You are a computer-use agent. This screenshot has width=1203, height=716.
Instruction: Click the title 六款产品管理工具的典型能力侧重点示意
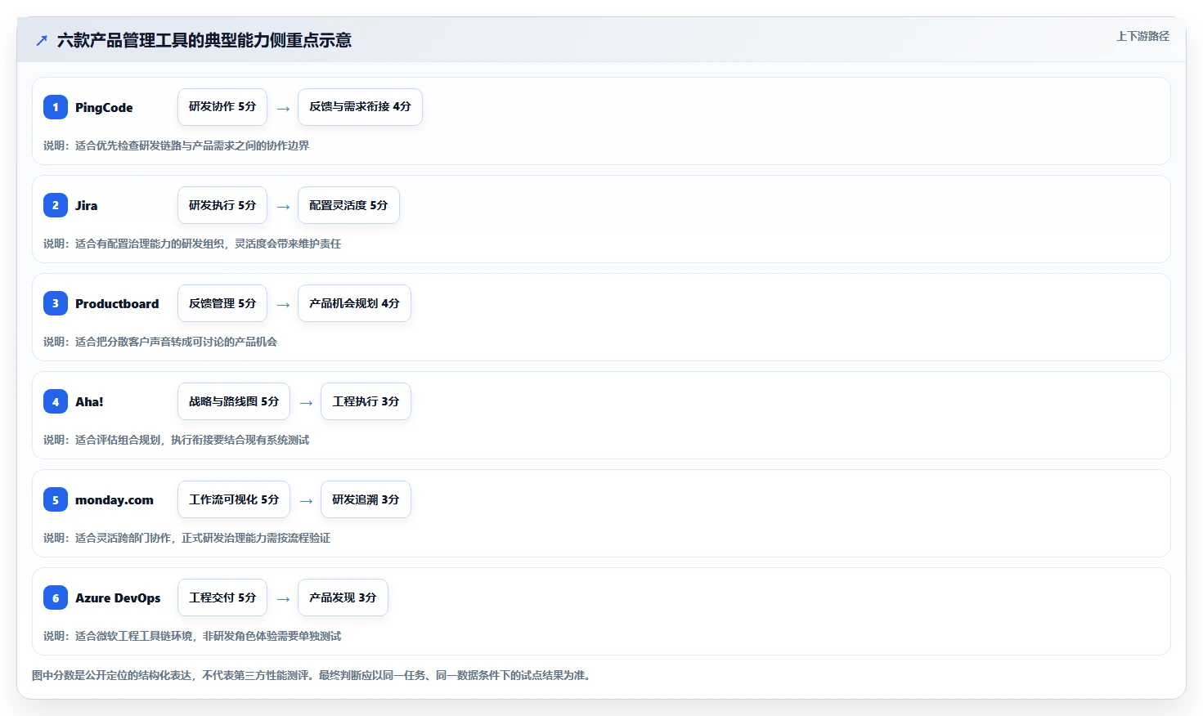(204, 40)
